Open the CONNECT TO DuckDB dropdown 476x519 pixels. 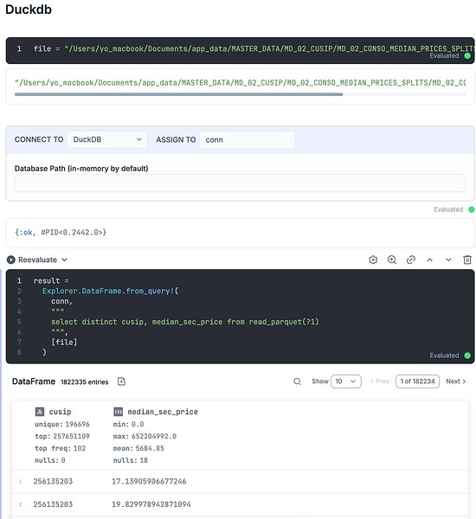point(107,139)
